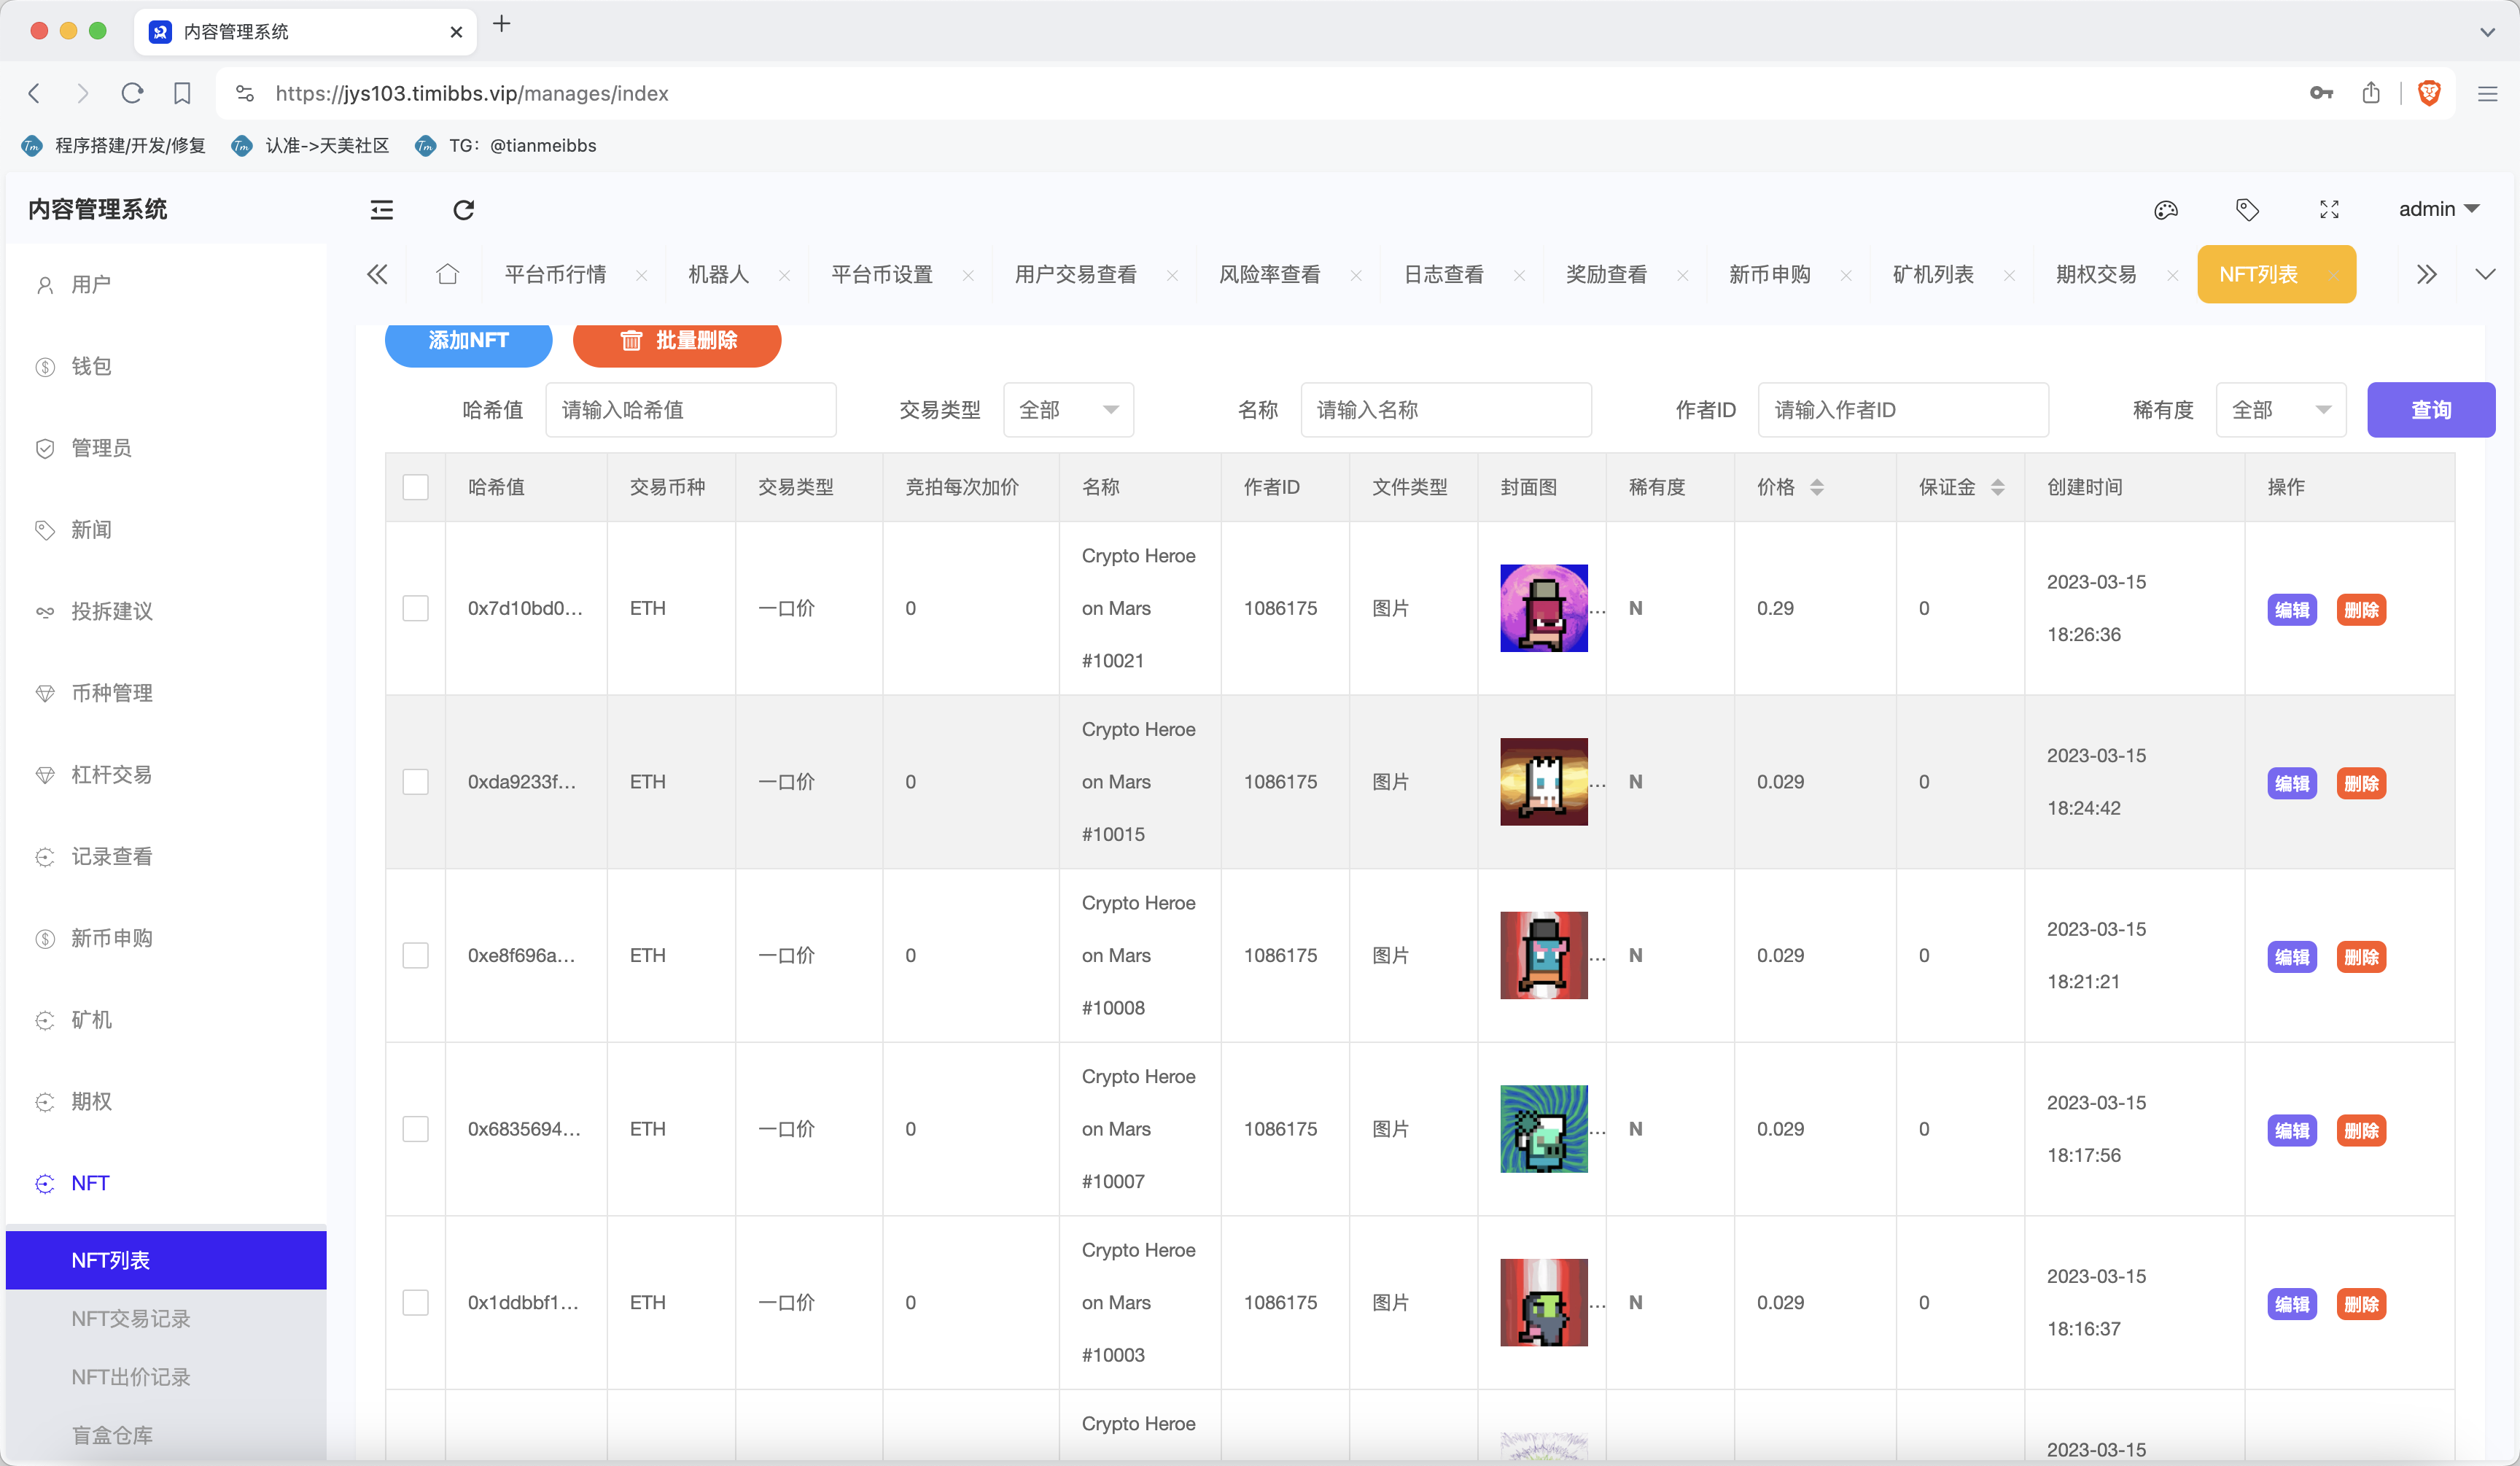Collapse the NFT sidebar section
The image size is (2520, 1466).
coord(166,1183)
